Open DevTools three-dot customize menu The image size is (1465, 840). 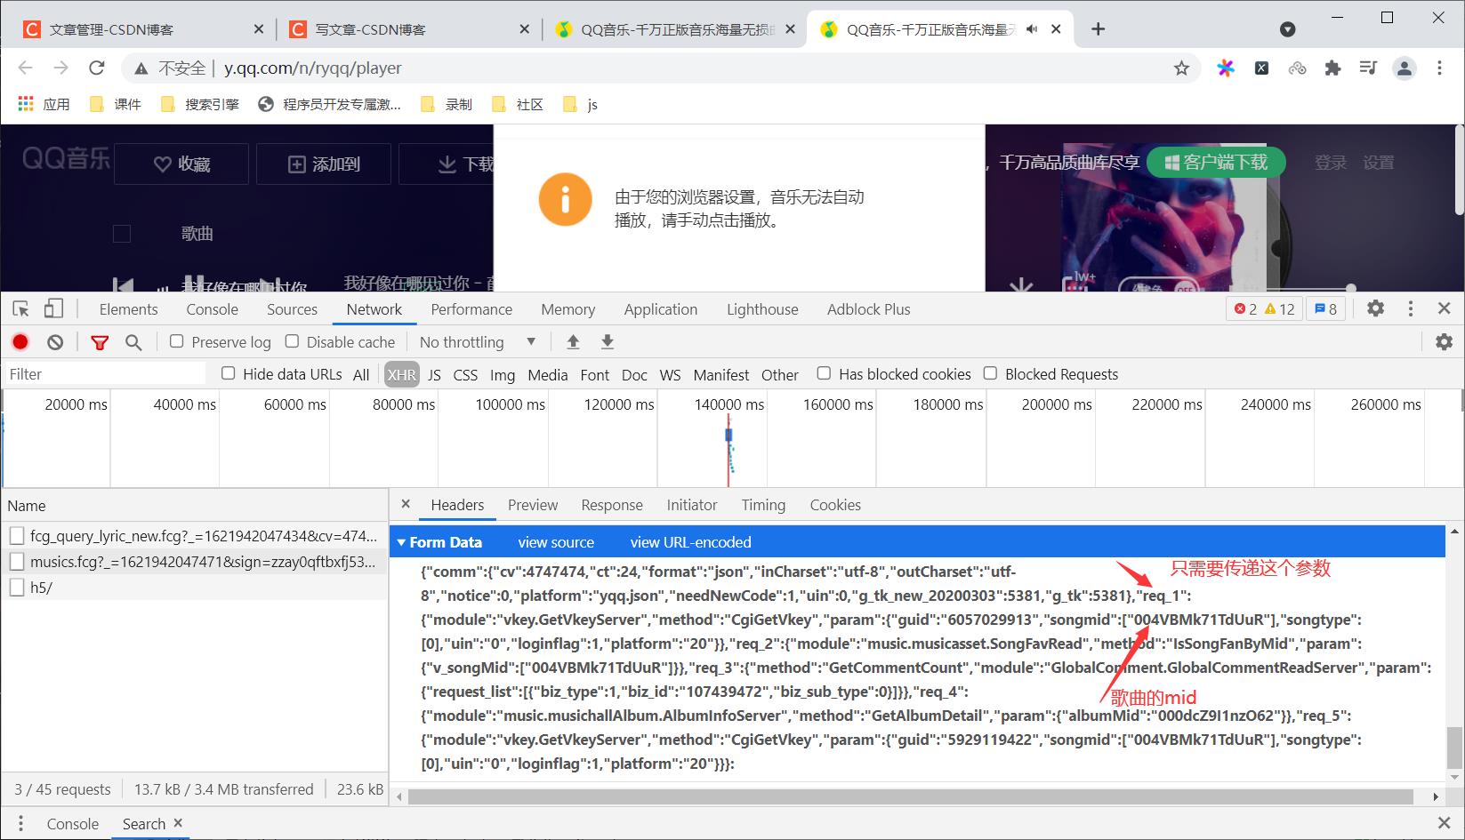point(1410,308)
